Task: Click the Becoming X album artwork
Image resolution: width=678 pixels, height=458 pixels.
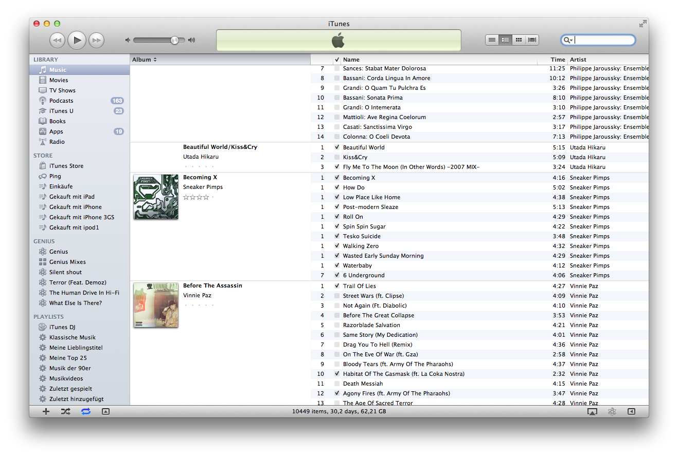Action: point(156,197)
